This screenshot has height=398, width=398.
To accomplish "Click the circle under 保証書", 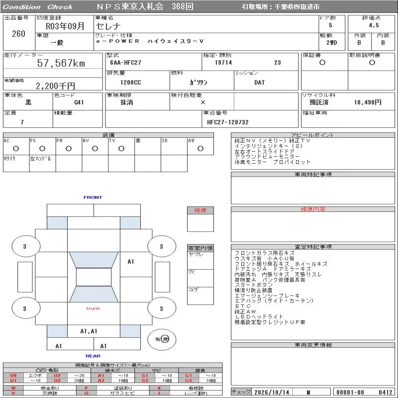I will tap(322, 63).
